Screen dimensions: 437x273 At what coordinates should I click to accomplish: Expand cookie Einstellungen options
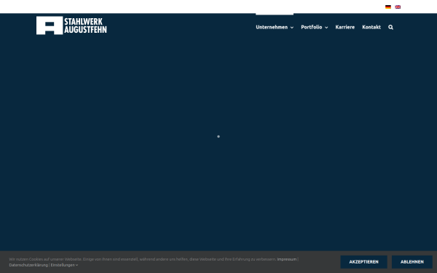pos(64,265)
